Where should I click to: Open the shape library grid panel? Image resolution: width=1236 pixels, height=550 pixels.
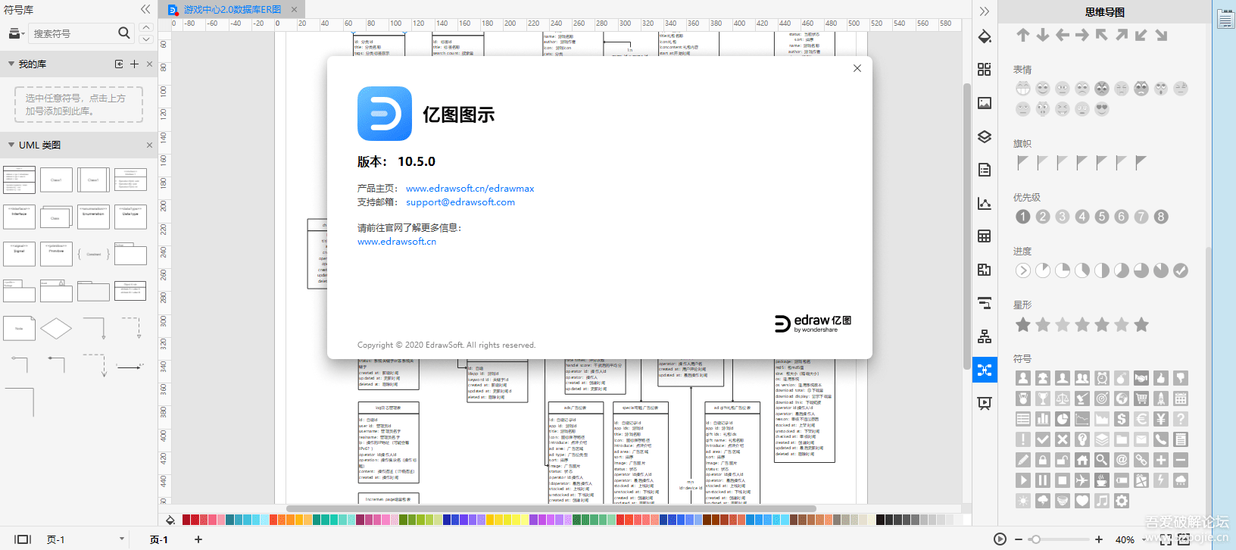pyautogui.click(x=985, y=70)
